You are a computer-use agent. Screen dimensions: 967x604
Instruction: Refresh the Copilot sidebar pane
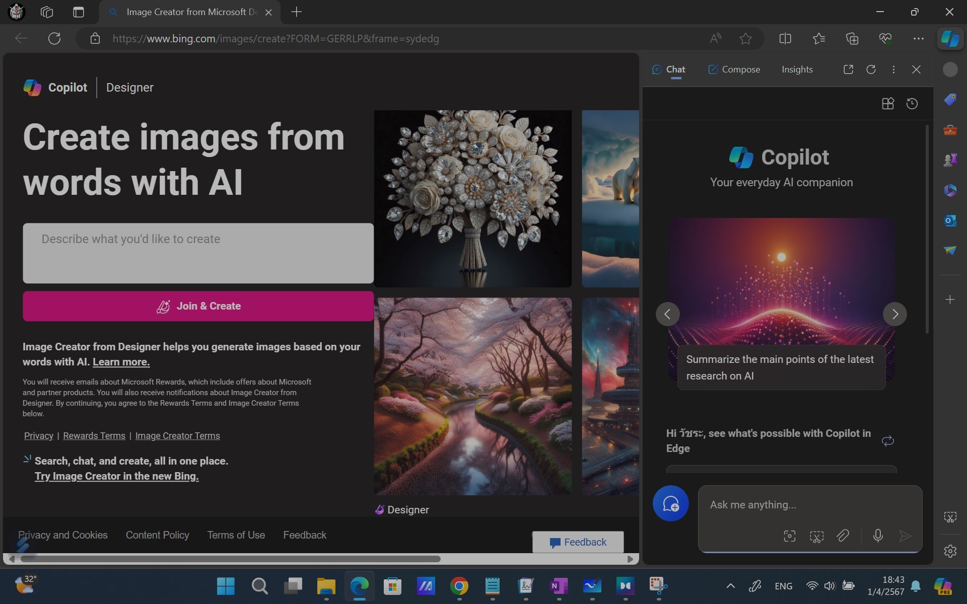point(871,69)
